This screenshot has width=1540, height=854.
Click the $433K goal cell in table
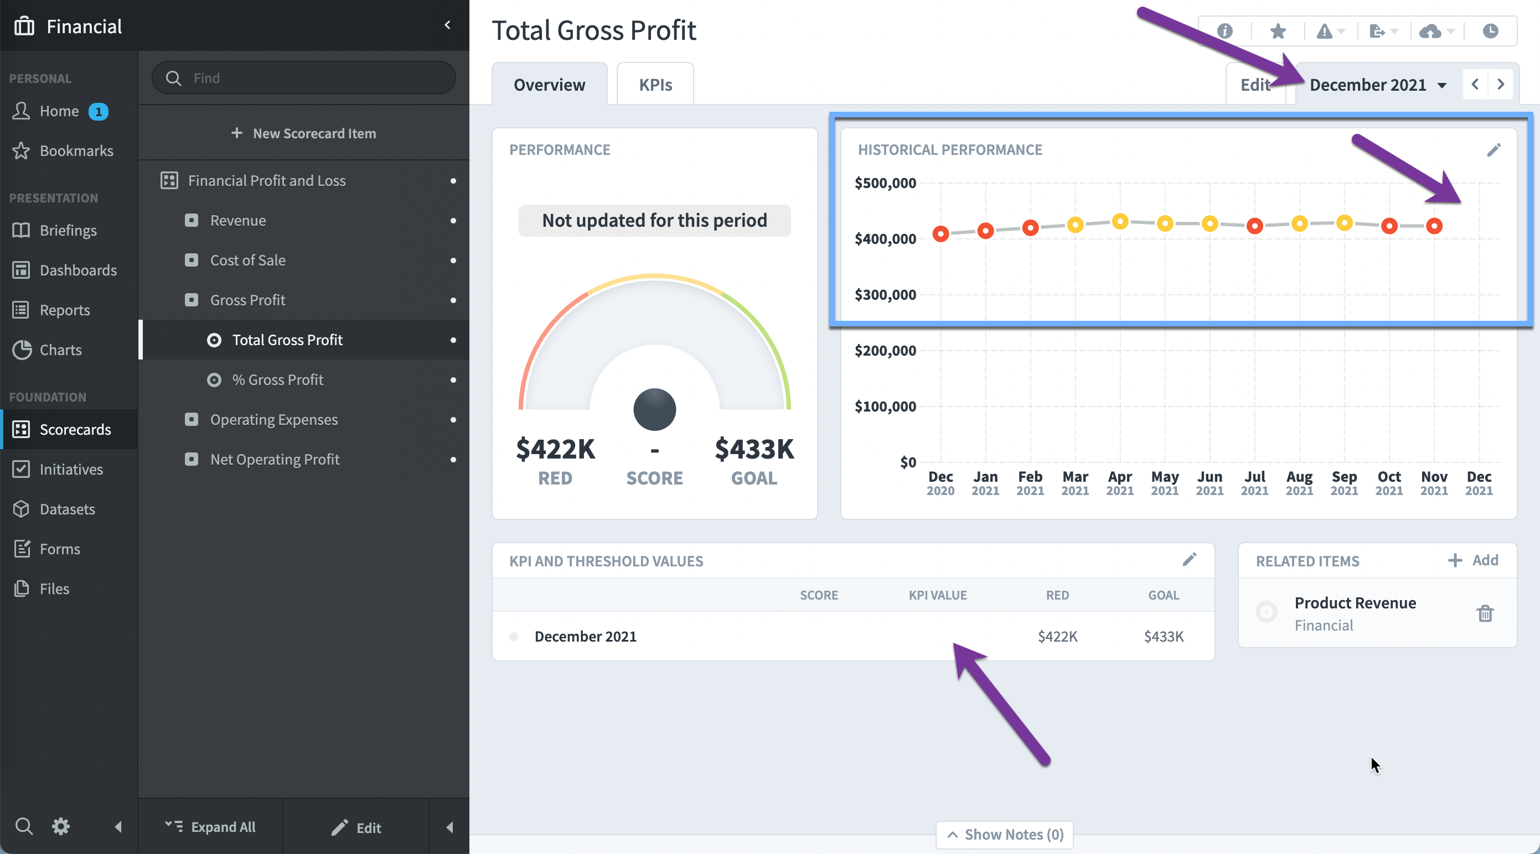(x=1164, y=637)
